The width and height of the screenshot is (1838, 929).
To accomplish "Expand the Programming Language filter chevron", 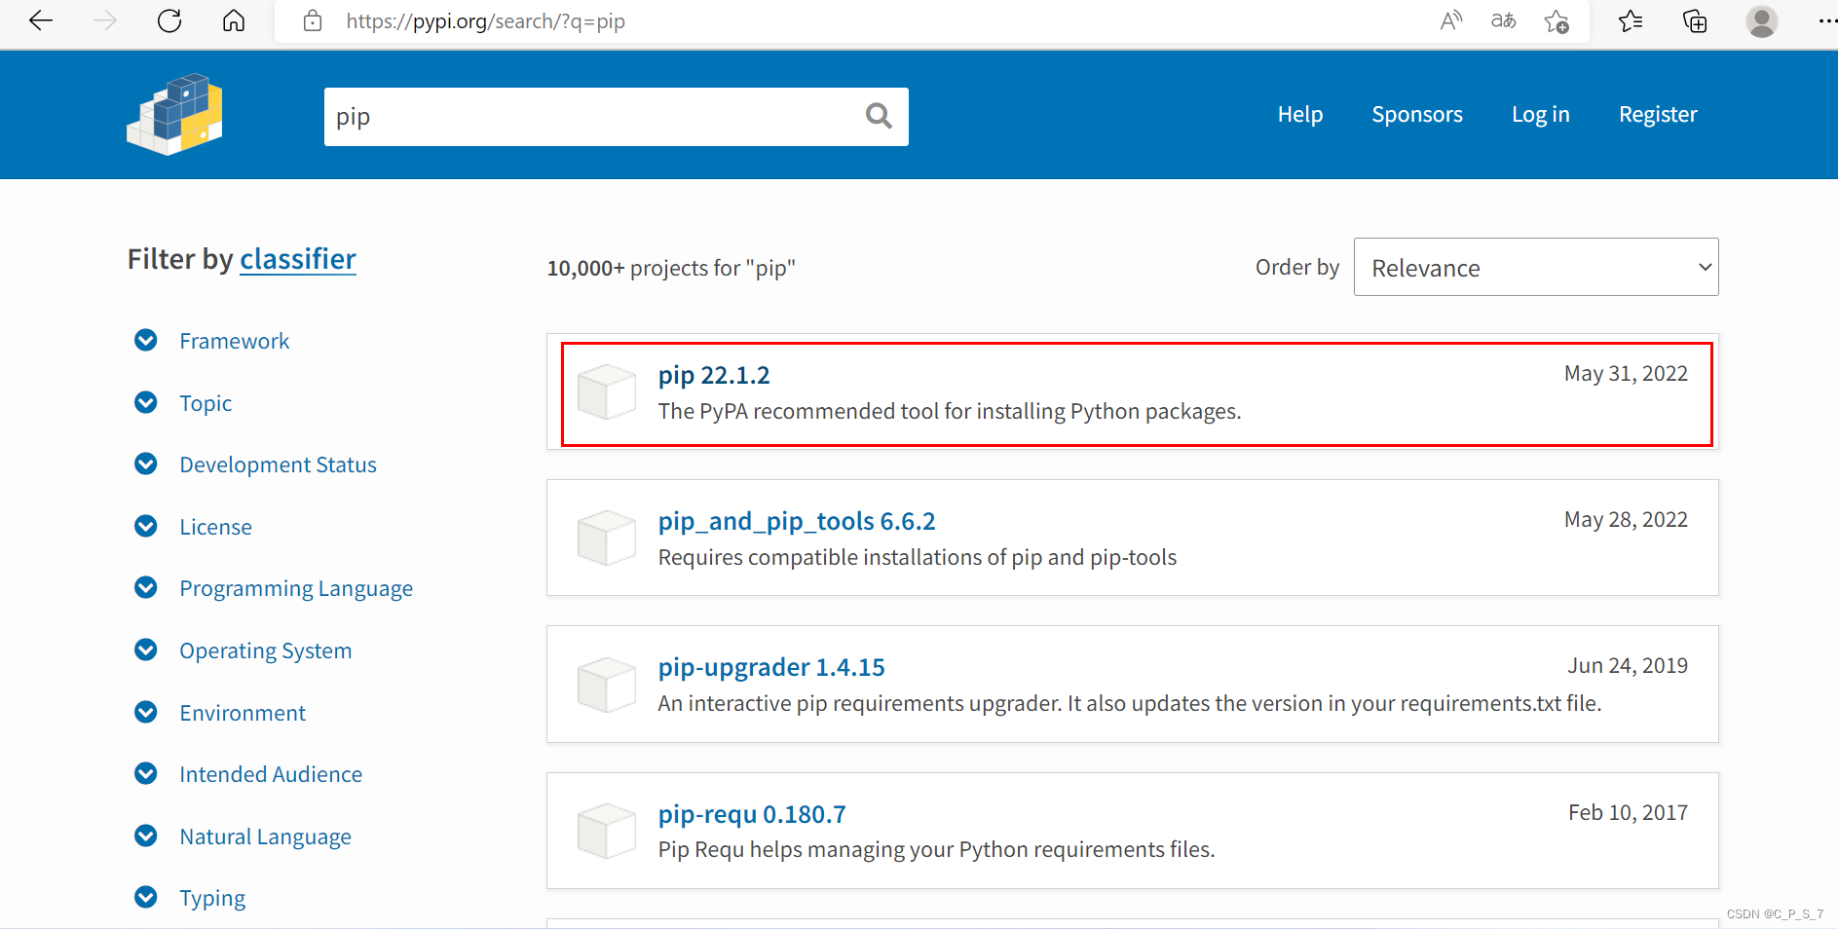I will tap(146, 587).
